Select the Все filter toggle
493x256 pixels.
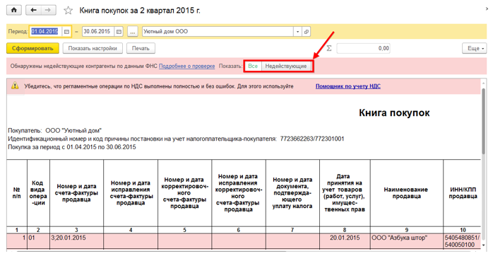coord(253,66)
